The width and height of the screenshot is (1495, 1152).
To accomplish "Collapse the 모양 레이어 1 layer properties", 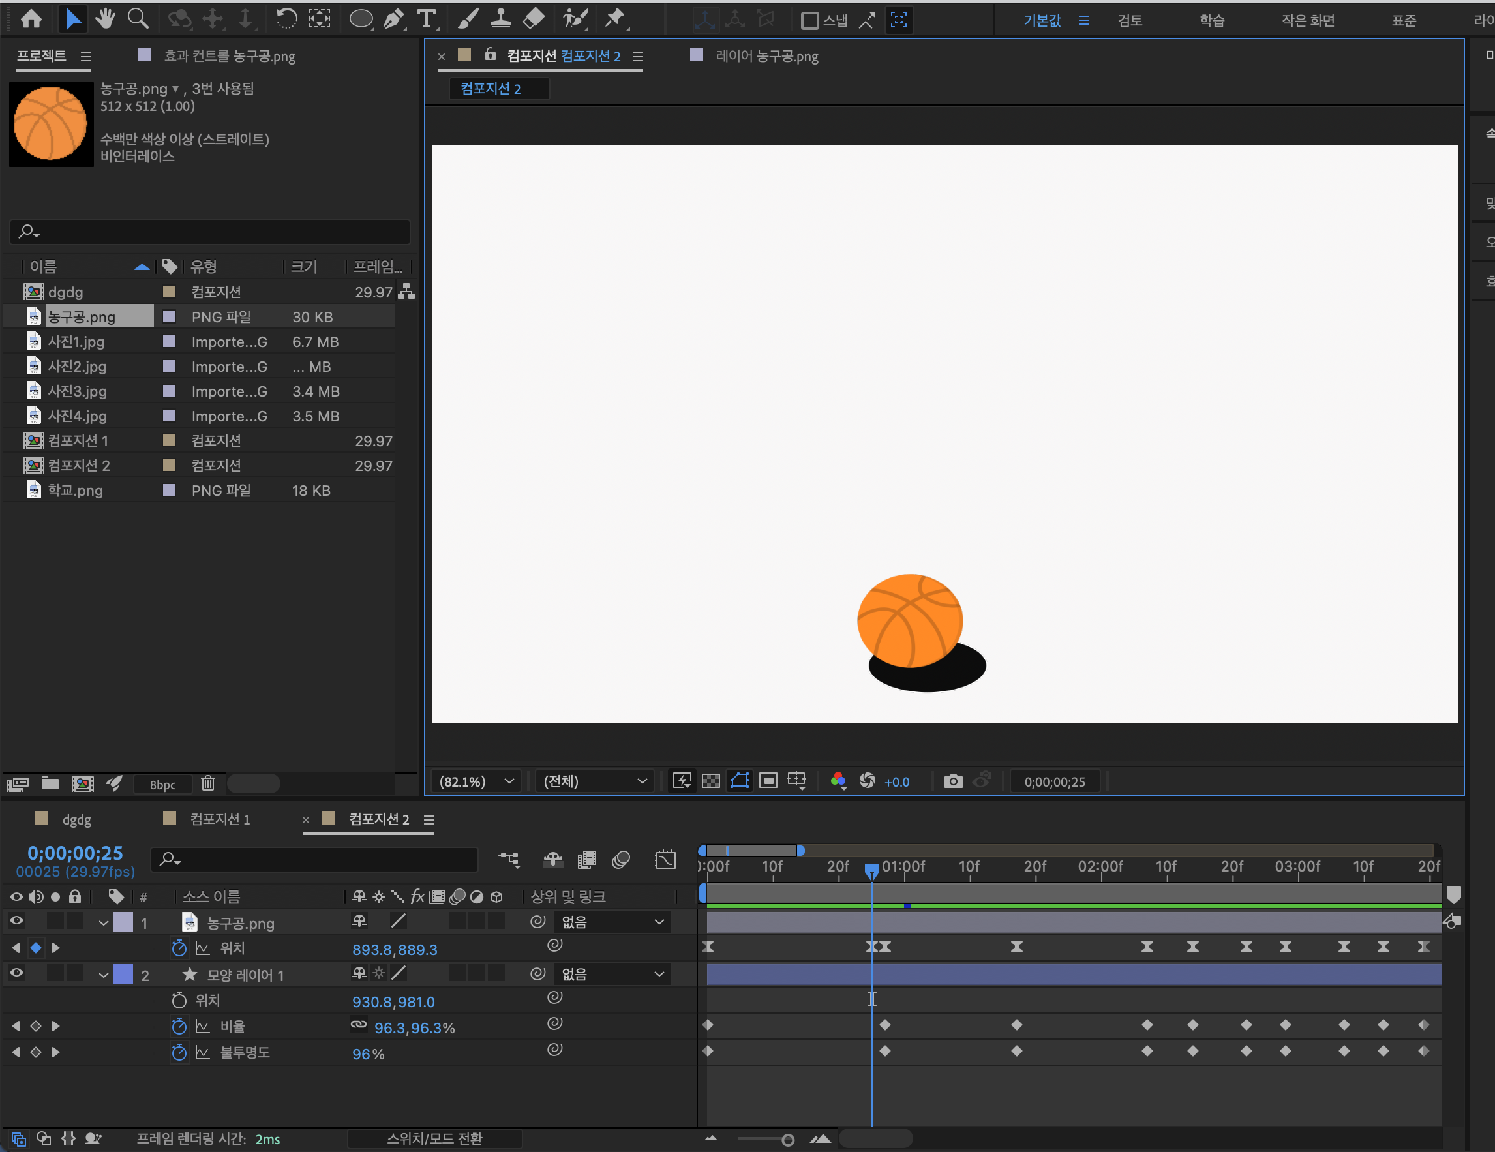I will [103, 975].
